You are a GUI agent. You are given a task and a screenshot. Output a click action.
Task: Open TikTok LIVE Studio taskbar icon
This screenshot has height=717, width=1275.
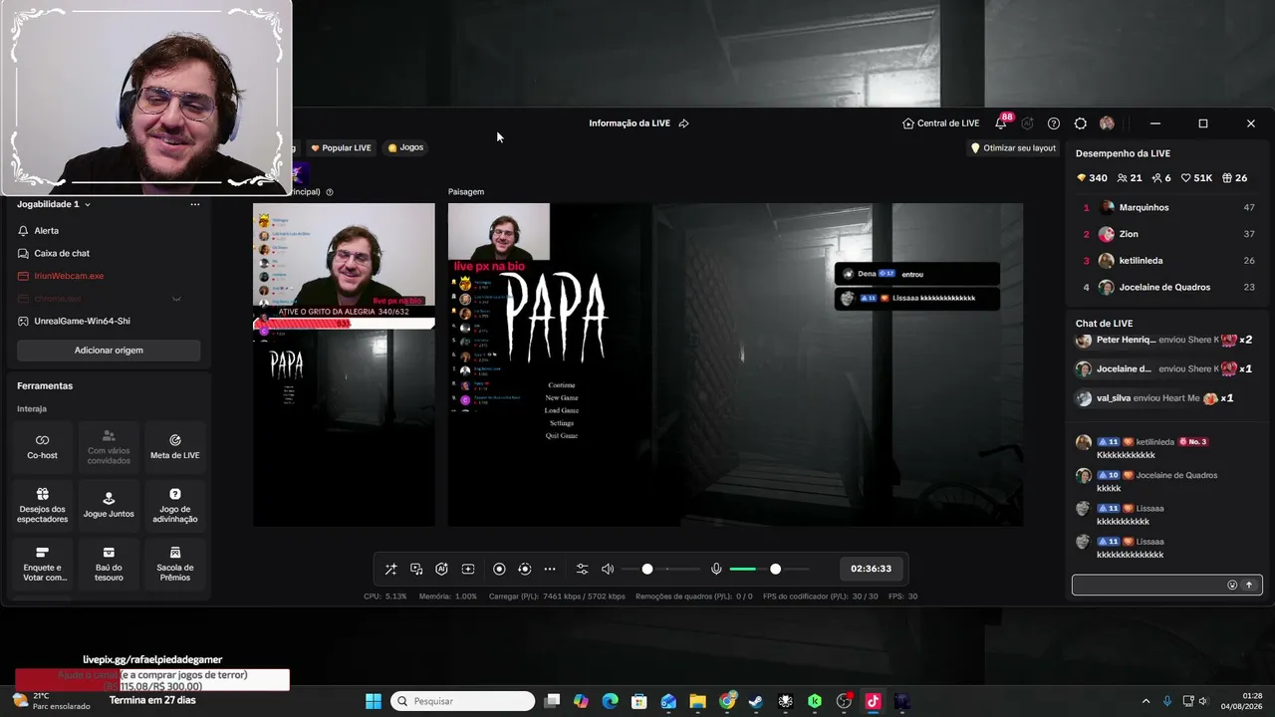873,701
